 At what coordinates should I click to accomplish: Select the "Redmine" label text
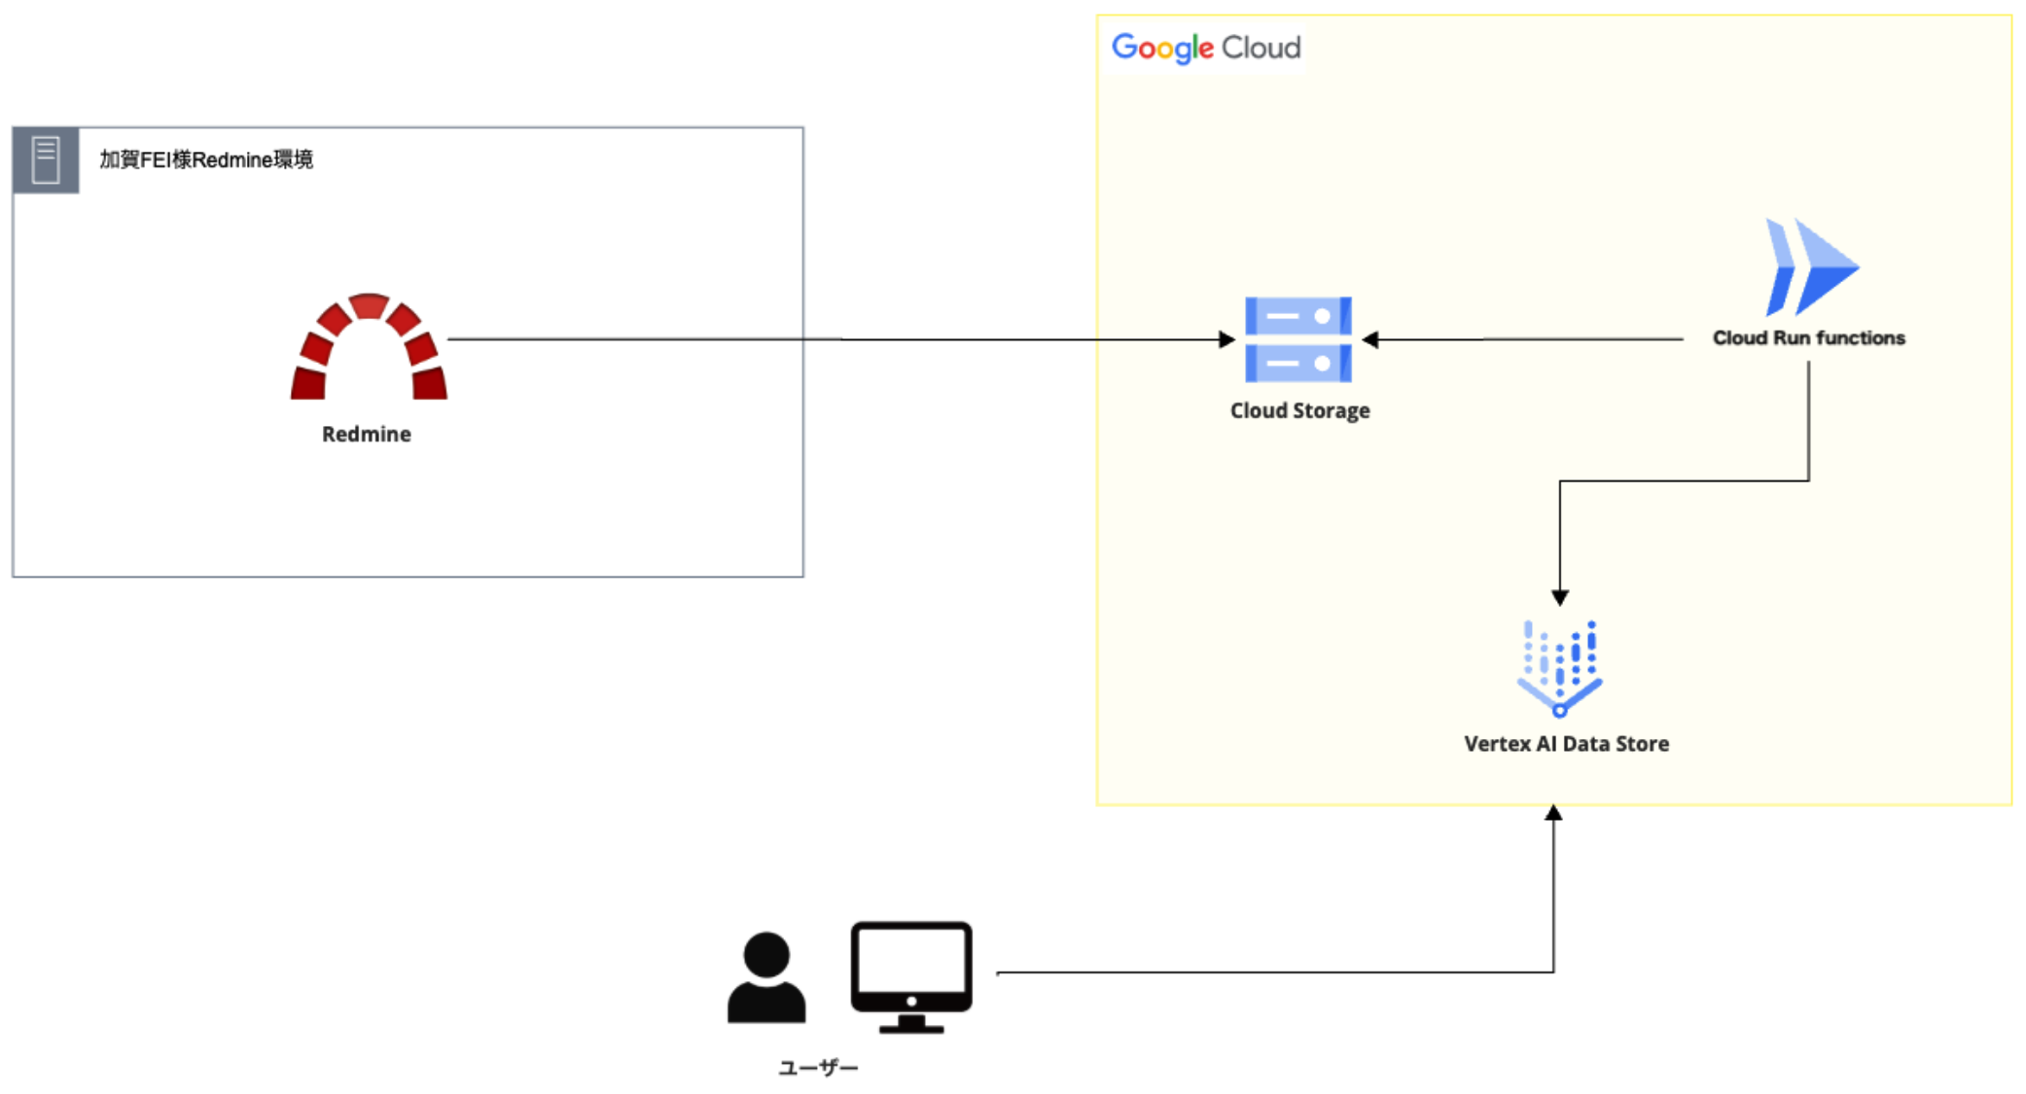pyautogui.click(x=367, y=435)
